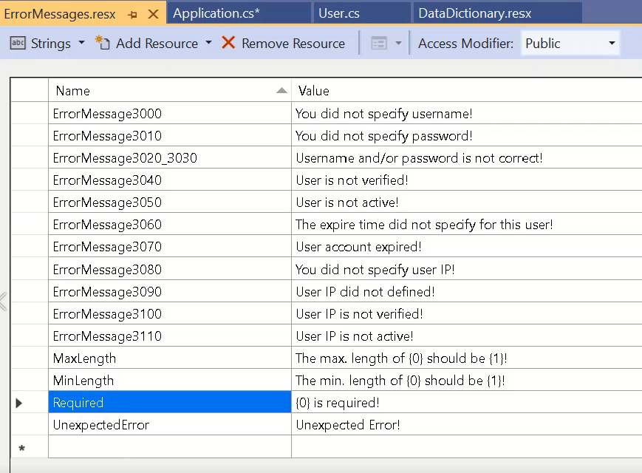The height and width of the screenshot is (473, 642).
Task: Select row header of ErrorMessage3000 row
Action: [29, 113]
